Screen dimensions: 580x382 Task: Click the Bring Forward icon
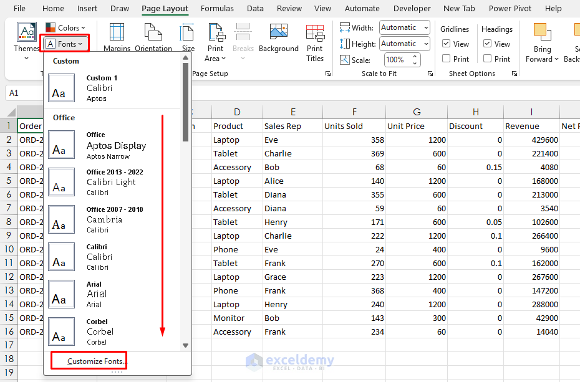click(543, 32)
